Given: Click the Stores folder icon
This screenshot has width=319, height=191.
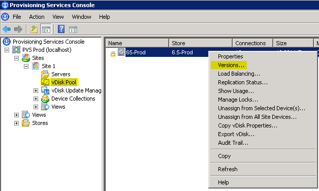Looking at the screenshot, I should tap(26, 123).
